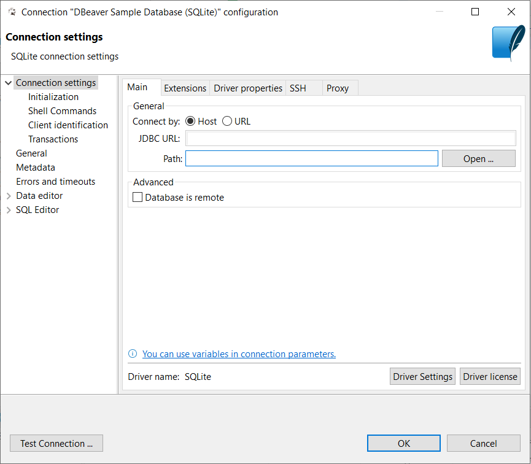Open the variables in connection parameters link

239,354
